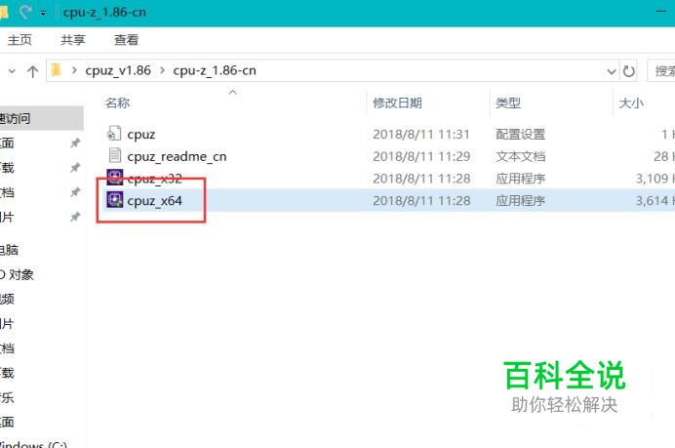The width and height of the screenshot is (675, 448).
Task: Expand the chevron after cpuz_v1.86
Action: pyautogui.click(x=162, y=70)
